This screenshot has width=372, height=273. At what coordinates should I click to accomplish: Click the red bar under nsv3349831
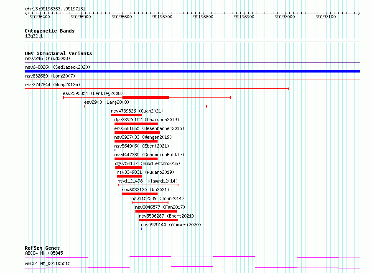129,176
